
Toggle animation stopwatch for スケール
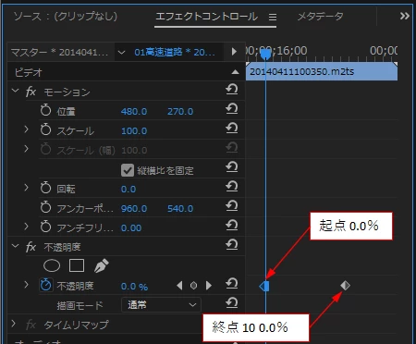click(45, 129)
